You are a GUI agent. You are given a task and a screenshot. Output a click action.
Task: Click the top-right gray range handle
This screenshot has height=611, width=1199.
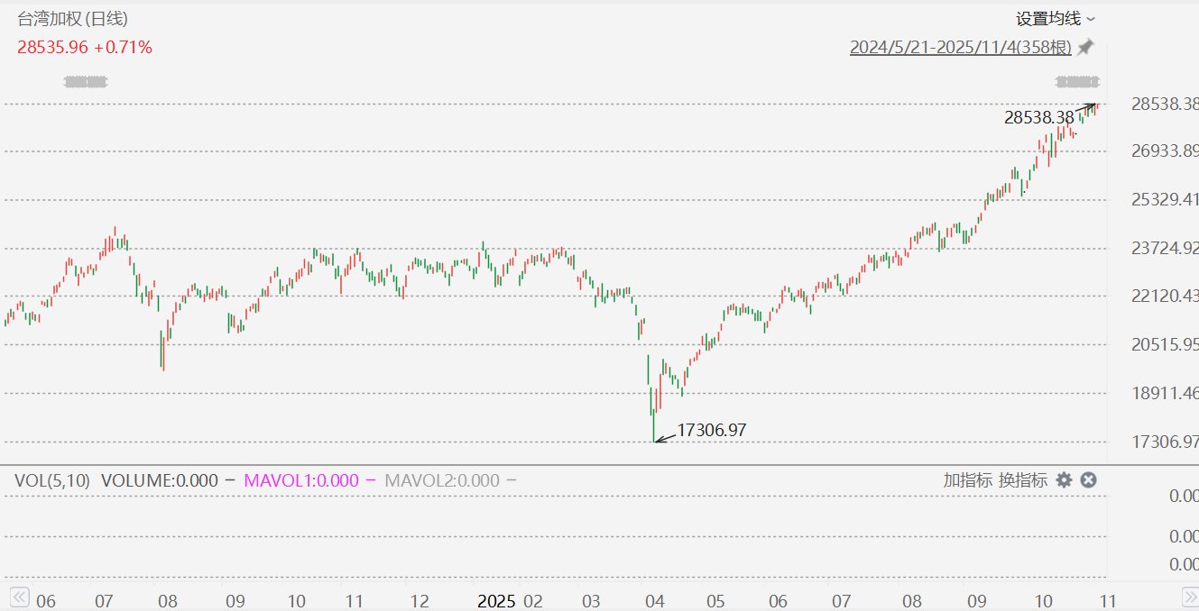click(1077, 83)
